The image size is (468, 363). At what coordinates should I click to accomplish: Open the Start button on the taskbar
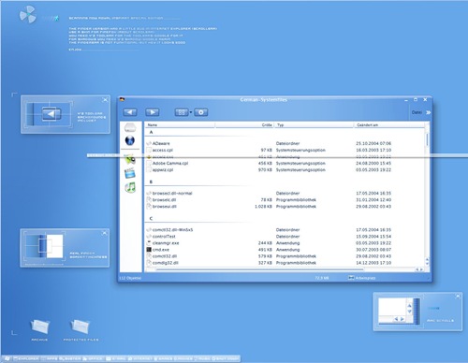[x=7, y=358]
